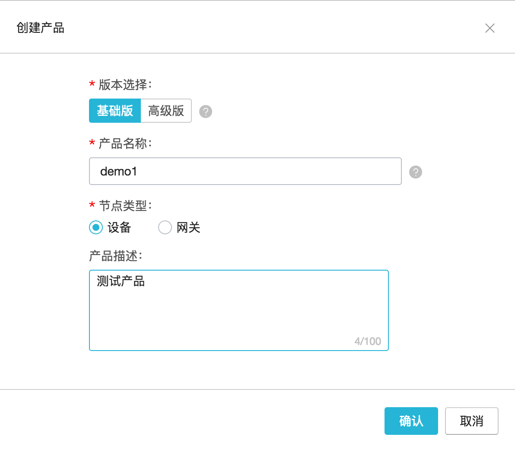The width and height of the screenshot is (515, 453).
Task: Confirm product creation with 确认 button
Action: click(x=411, y=421)
